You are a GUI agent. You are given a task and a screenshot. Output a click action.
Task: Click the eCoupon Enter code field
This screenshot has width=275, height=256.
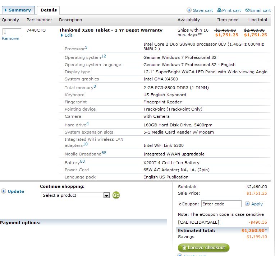(x=221, y=204)
